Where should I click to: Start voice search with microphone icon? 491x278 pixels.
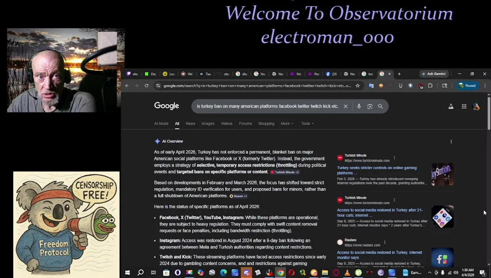359,106
